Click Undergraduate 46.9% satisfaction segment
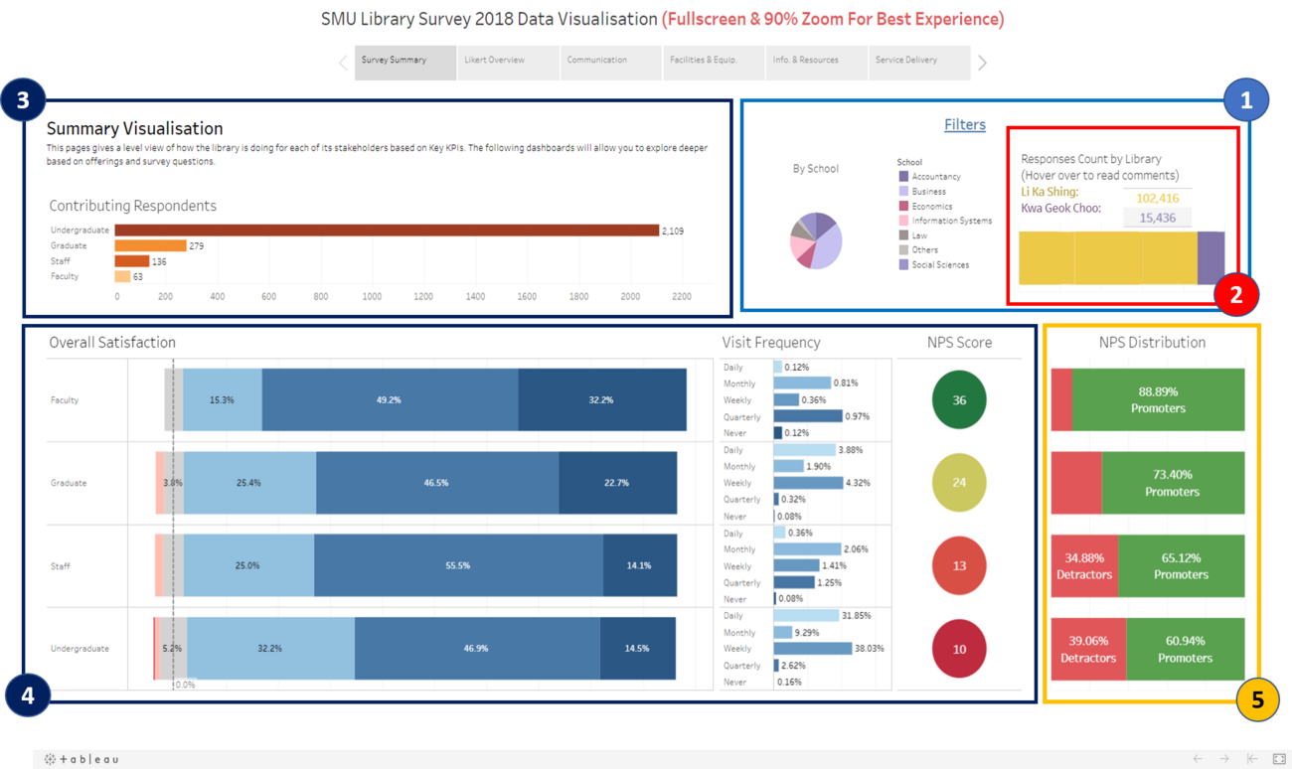The width and height of the screenshot is (1292, 769). (477, 649)
